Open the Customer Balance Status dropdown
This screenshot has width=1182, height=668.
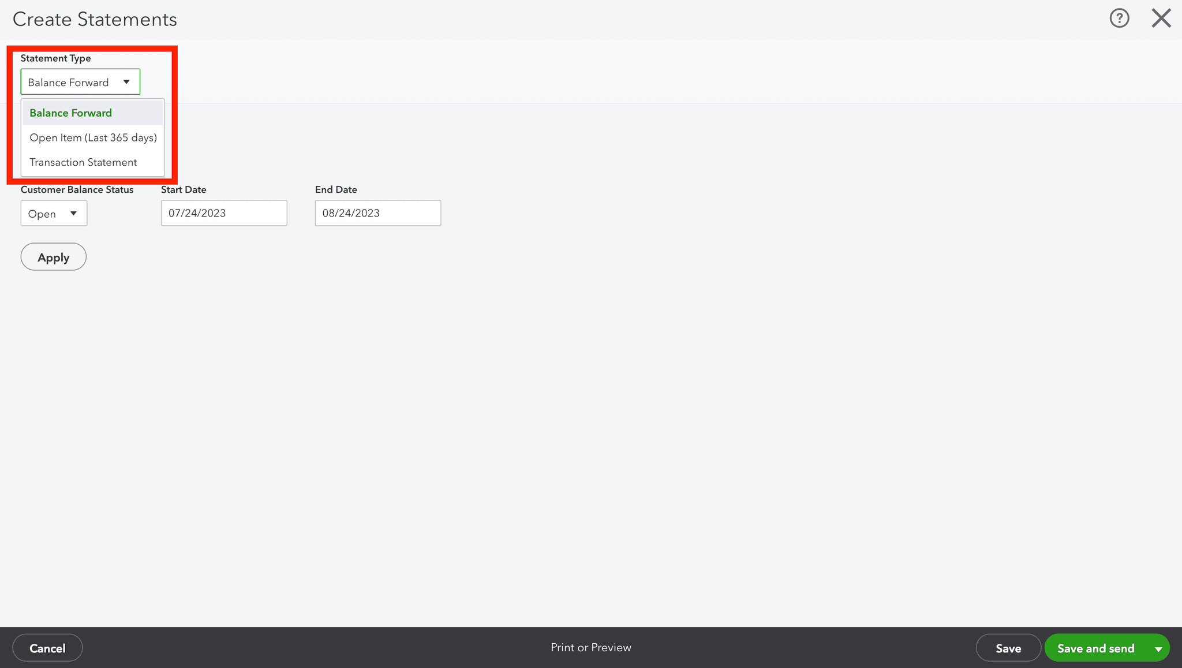click(54, 213)
